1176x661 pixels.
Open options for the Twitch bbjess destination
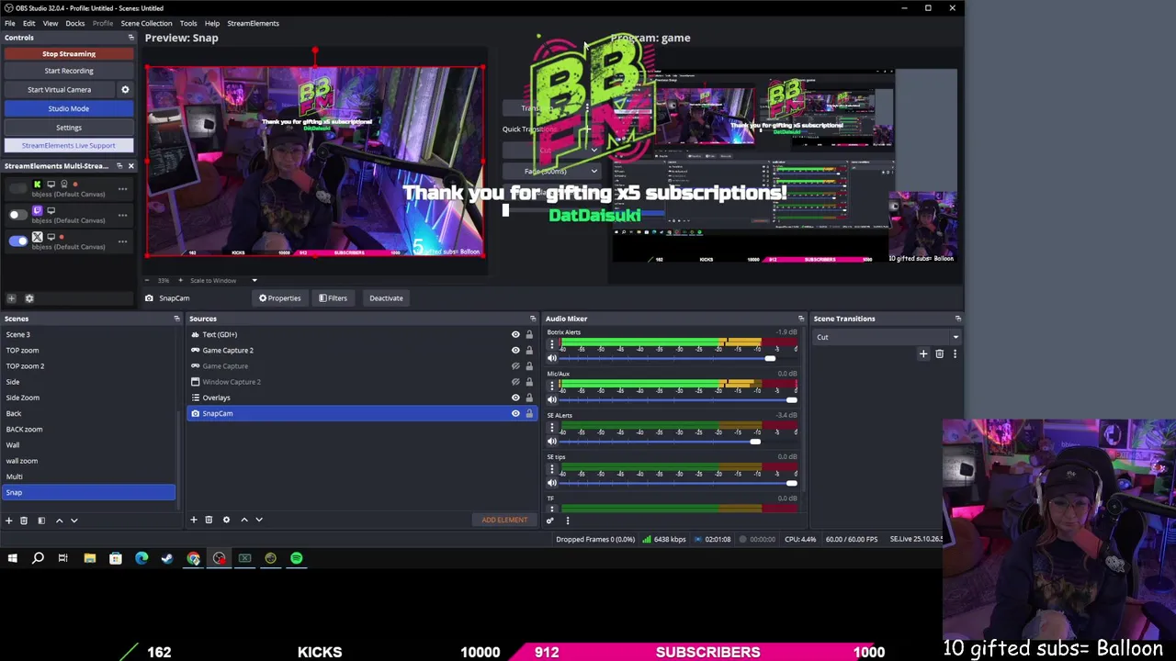pyautogui.click(x=122, y=215)
